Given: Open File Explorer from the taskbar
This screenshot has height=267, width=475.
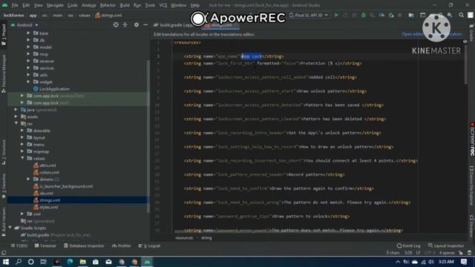Looking at the screenshot, I should point(82,262).
